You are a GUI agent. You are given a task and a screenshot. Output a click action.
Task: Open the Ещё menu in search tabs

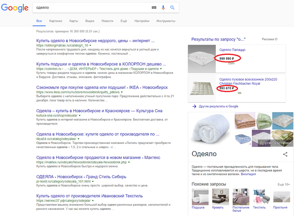[x=123, y=21]
